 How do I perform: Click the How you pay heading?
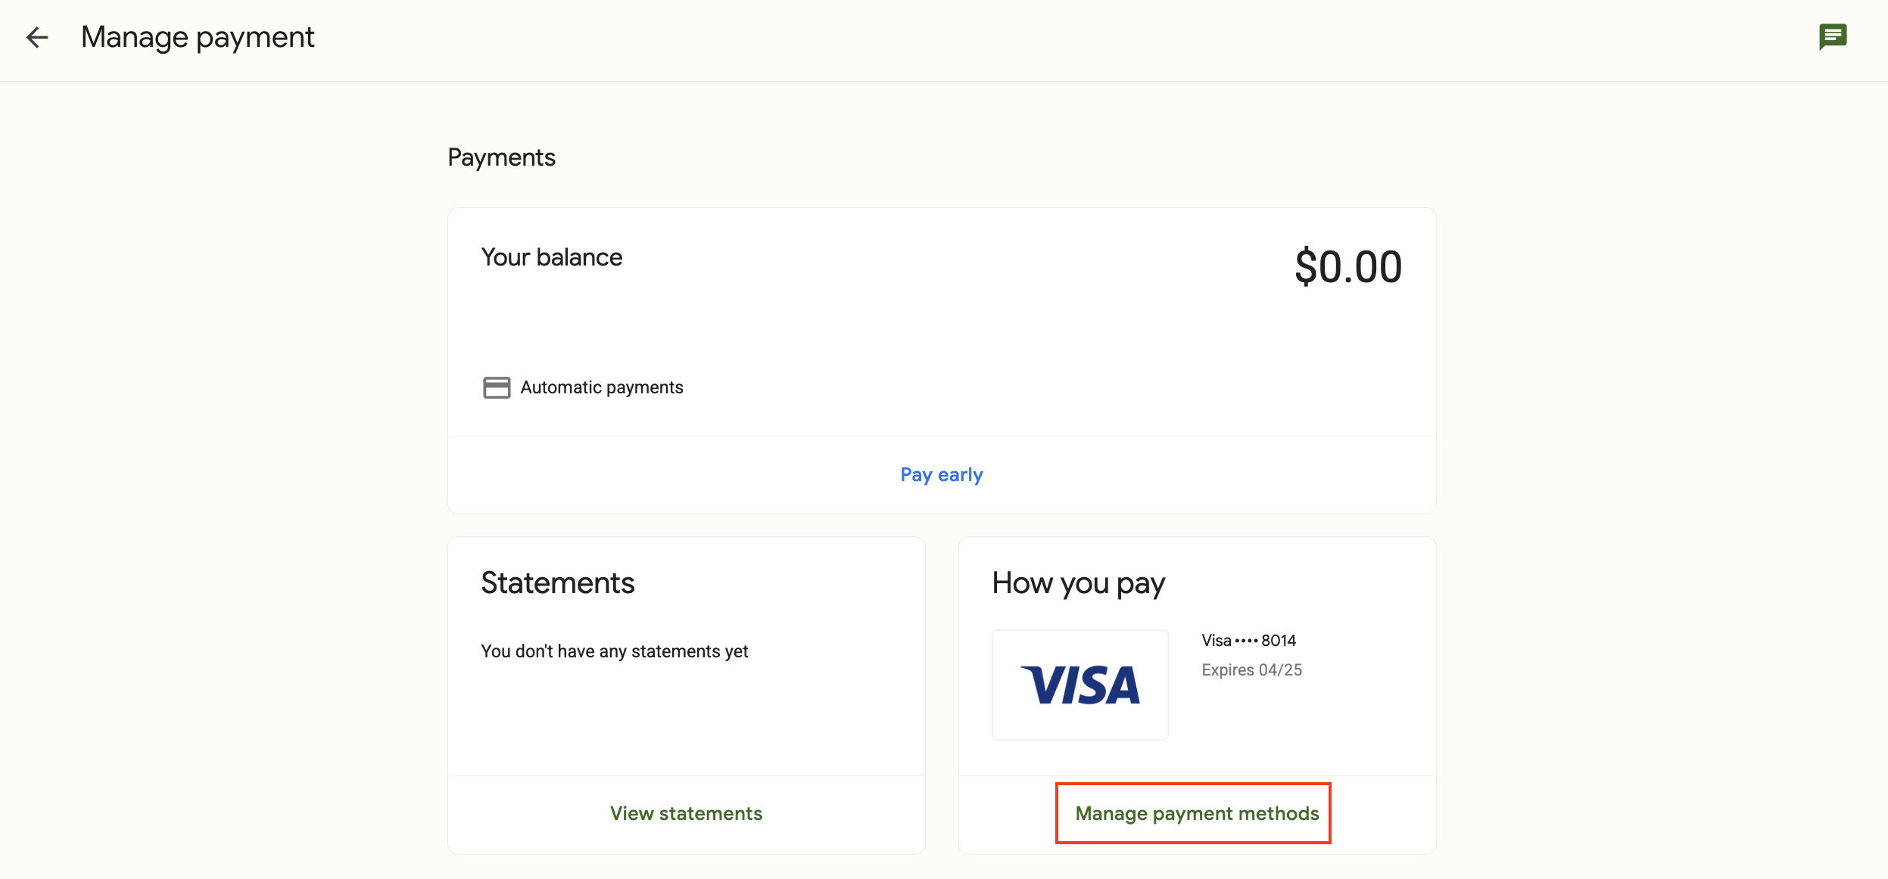(1078, 583)
